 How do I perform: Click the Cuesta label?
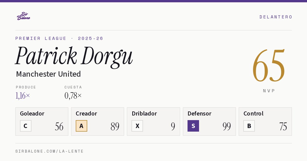pos(73,87)
